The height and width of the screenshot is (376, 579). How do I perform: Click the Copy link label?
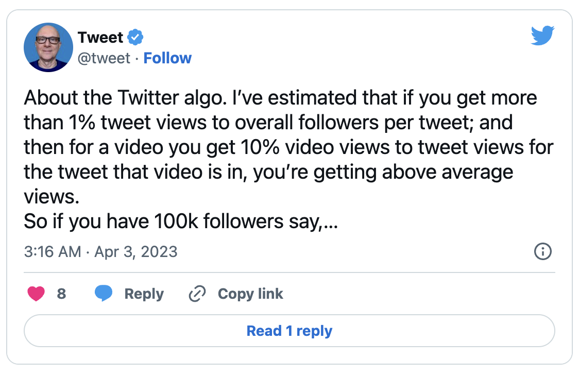pyautogui.click(x=250, y=294)
